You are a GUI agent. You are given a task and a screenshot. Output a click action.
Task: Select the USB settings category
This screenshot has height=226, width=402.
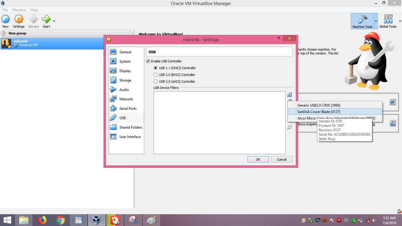click(126, 118)
